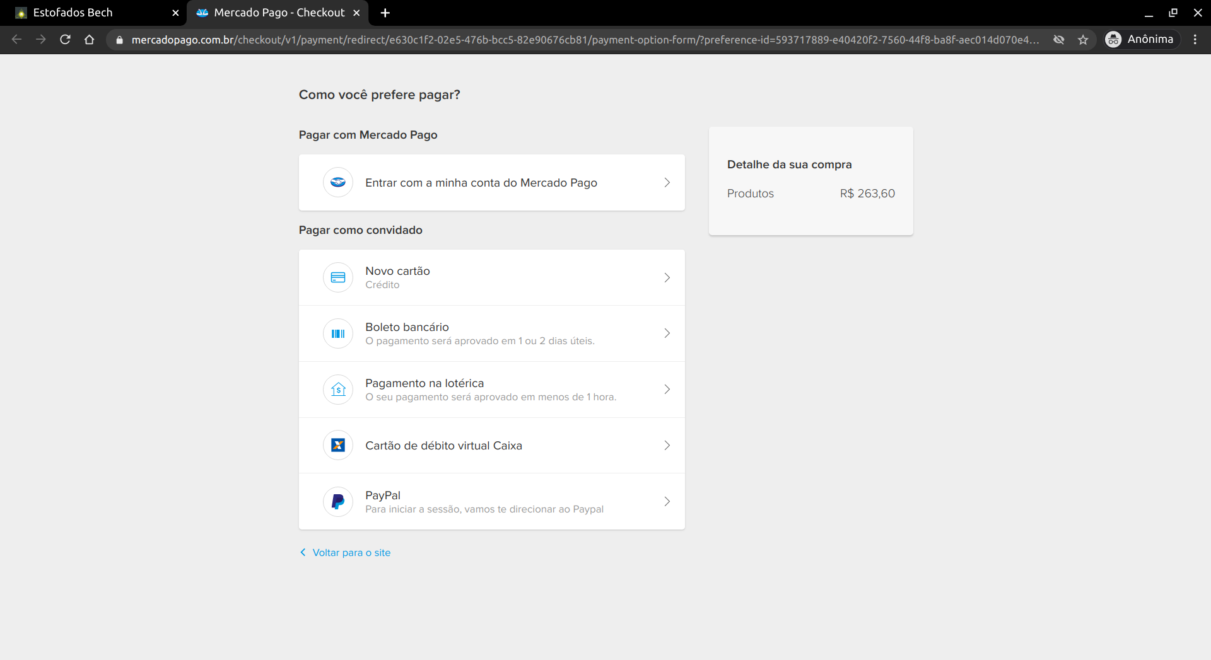Click the Detalhe da sua compra heading
This screenshot has width=1211, height=660.
(x=789, y=165)
